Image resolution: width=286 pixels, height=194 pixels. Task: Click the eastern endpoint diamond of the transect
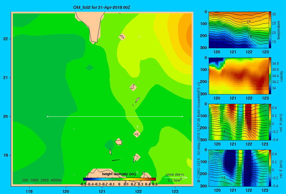(182, 116)
